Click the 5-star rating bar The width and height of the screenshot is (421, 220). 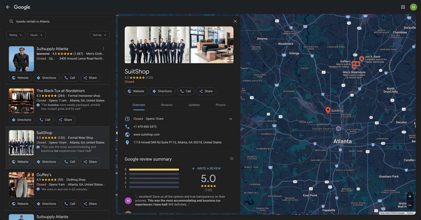coord(154,170)
